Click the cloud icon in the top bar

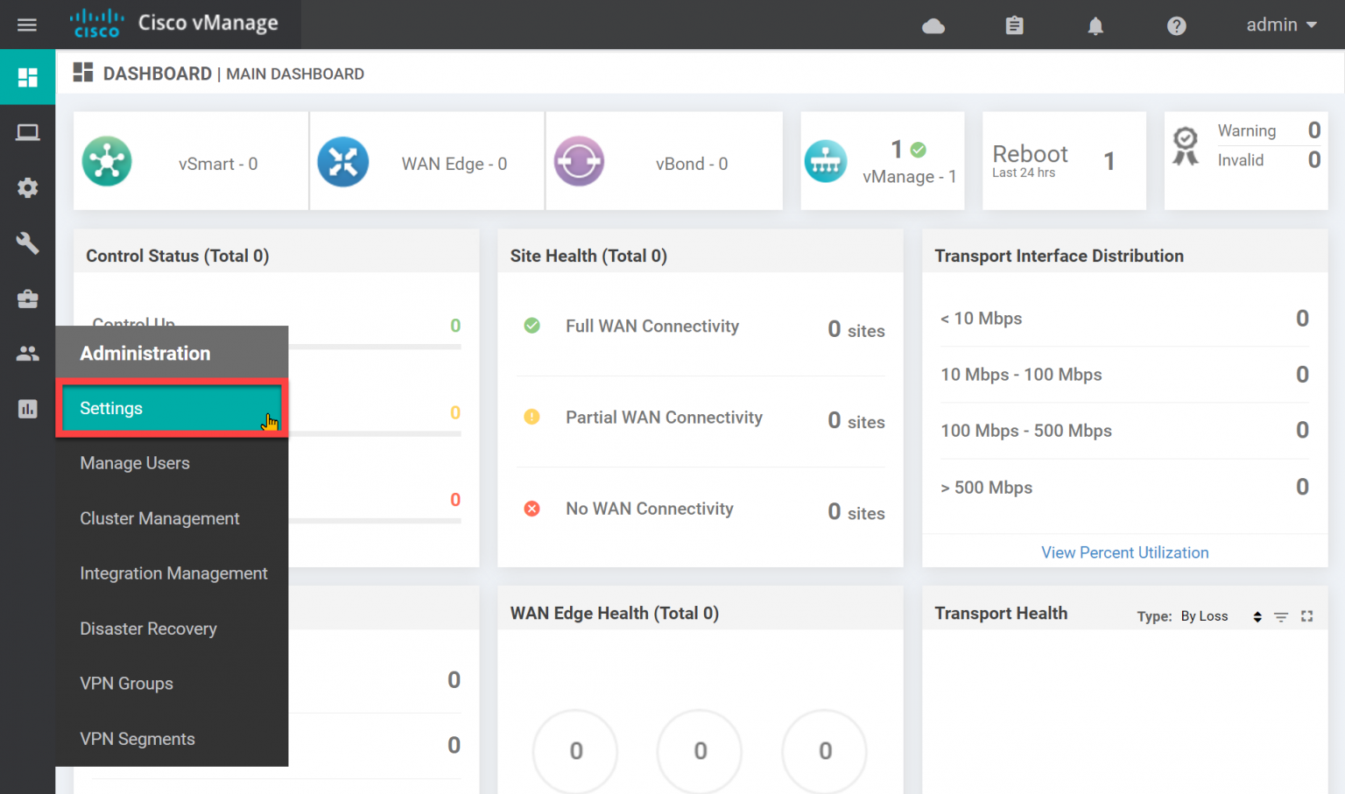pyautogui.click(x=933, y=25)
